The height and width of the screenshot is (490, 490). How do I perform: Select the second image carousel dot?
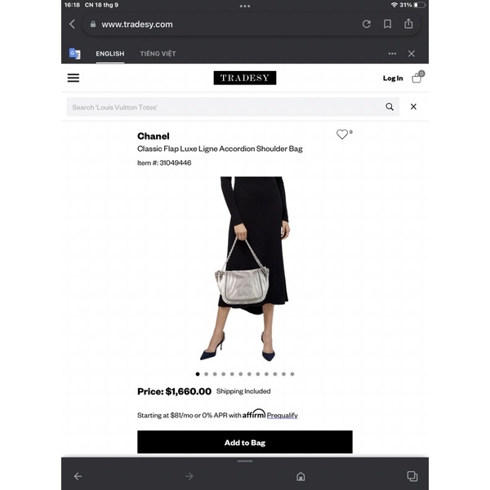point(207,374)
